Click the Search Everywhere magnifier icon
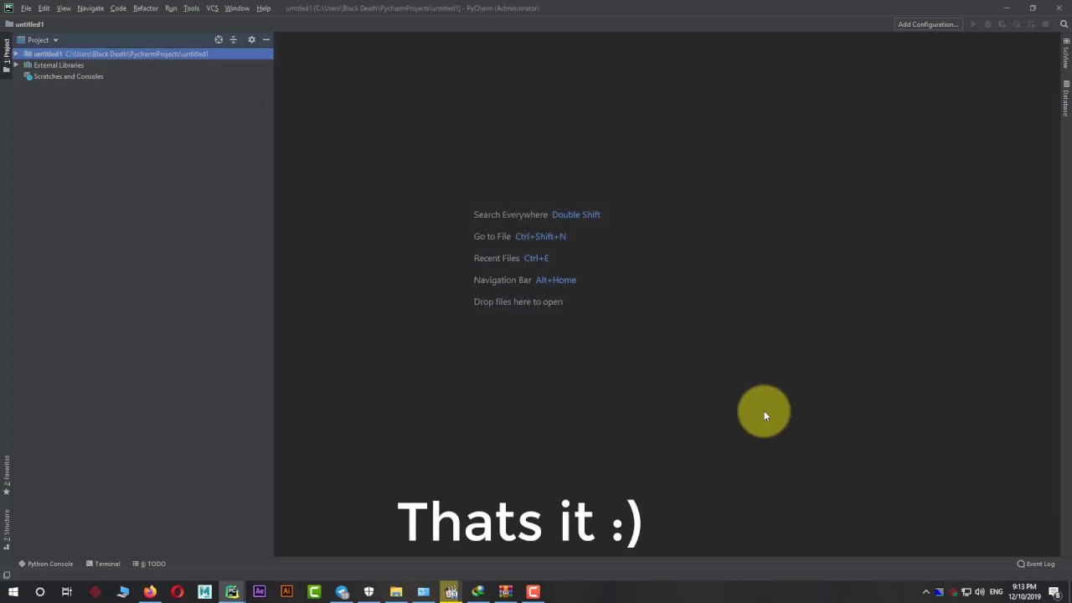 [x=1064, y=24]
